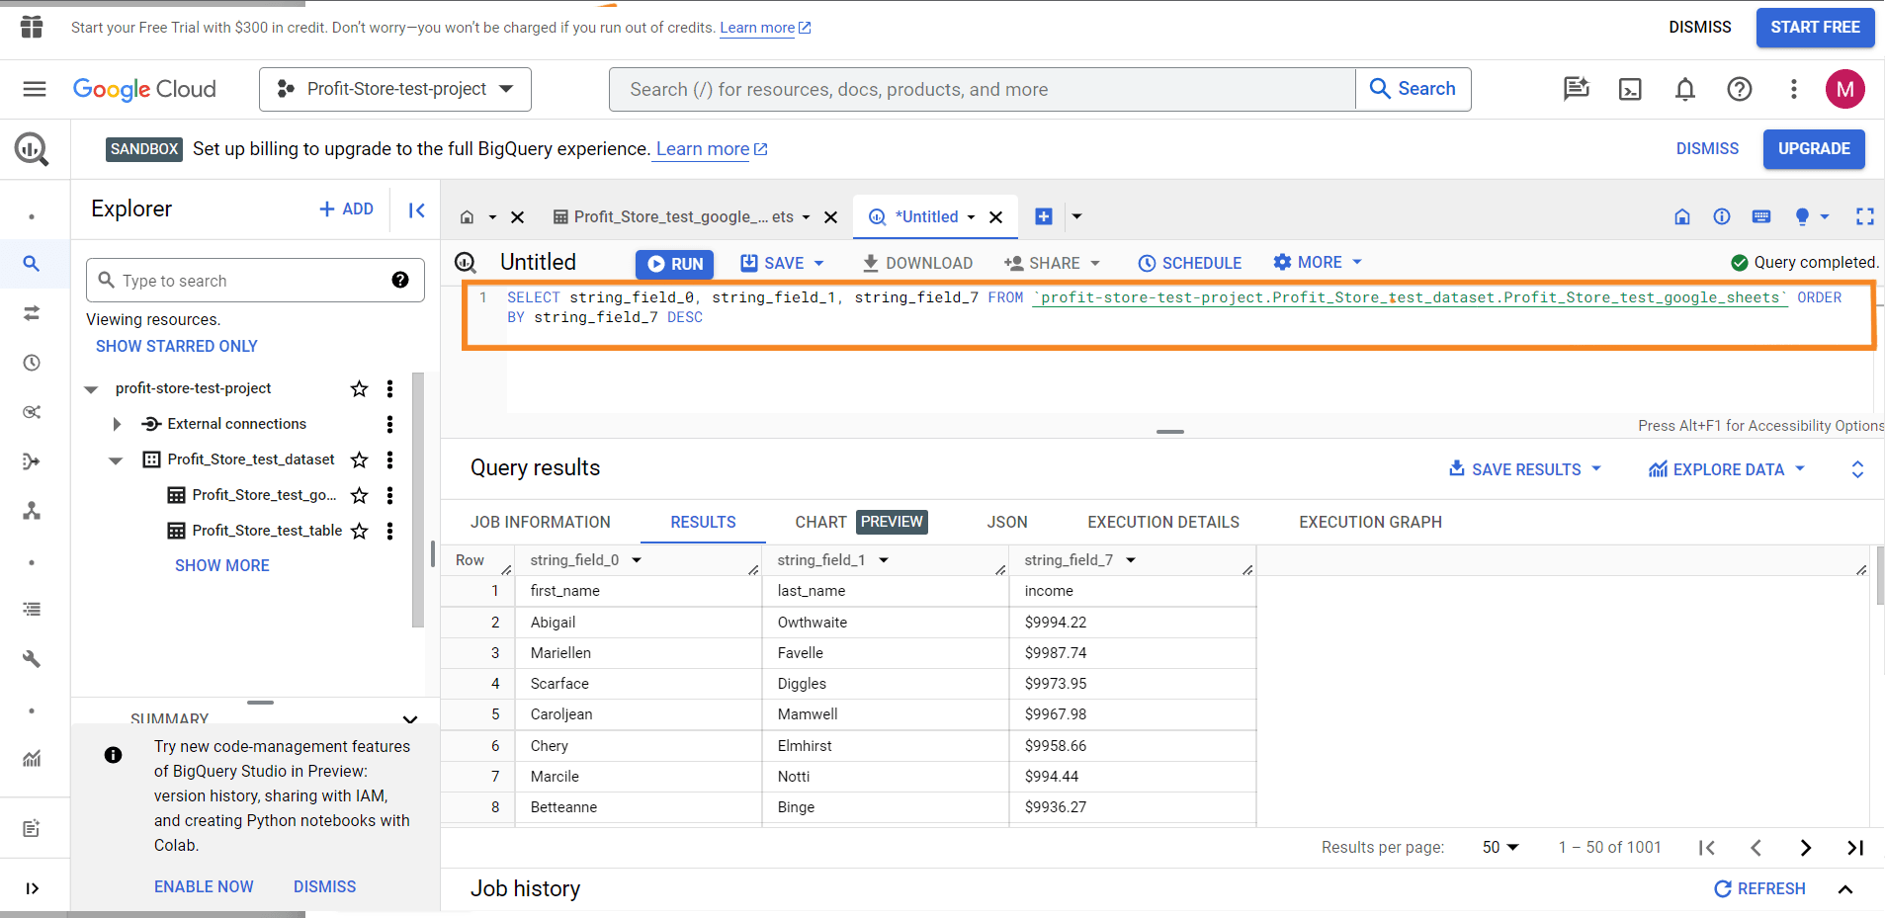Switch to the RESULTS tab

click(x=703, y=522)
